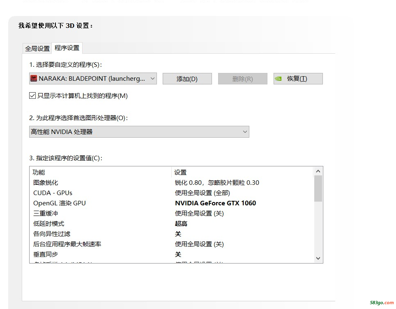The width and height of the screenshot is (396, 309).
Task: Click the settings list scroll-down arrow
Action: click(318, 258)
